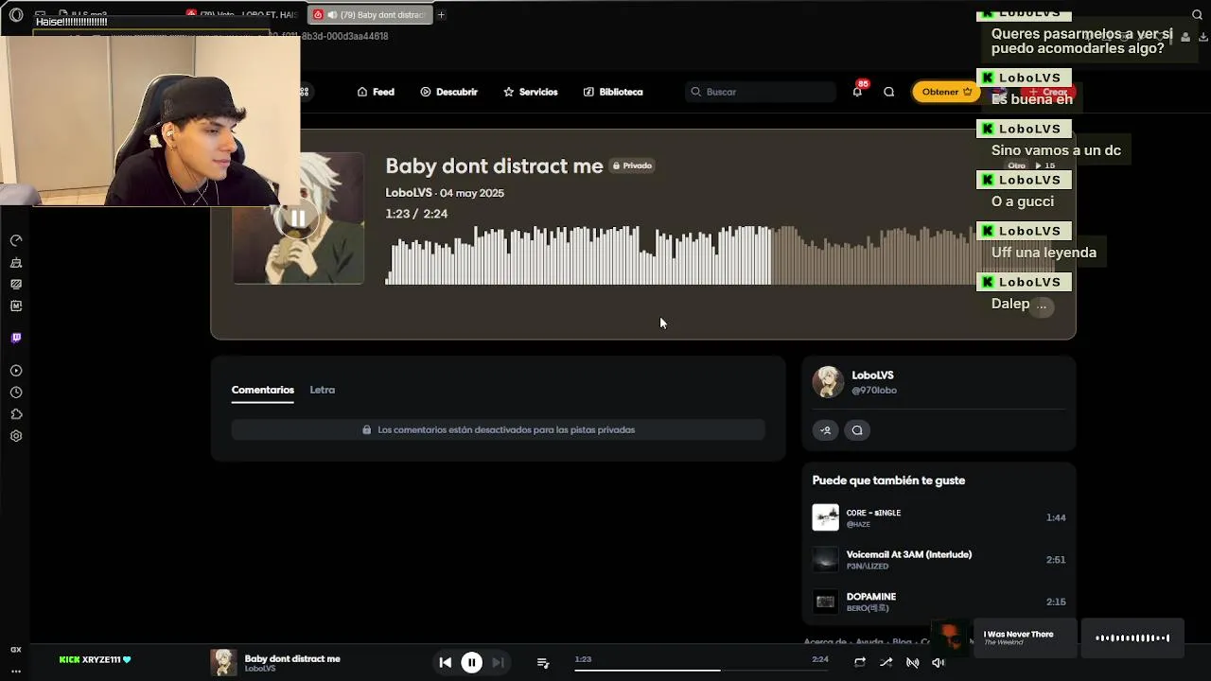1211x681 pixels.
Task: Open the settings gear icon in sidebar
Action: pyautogui.click(x=16, y=436)
